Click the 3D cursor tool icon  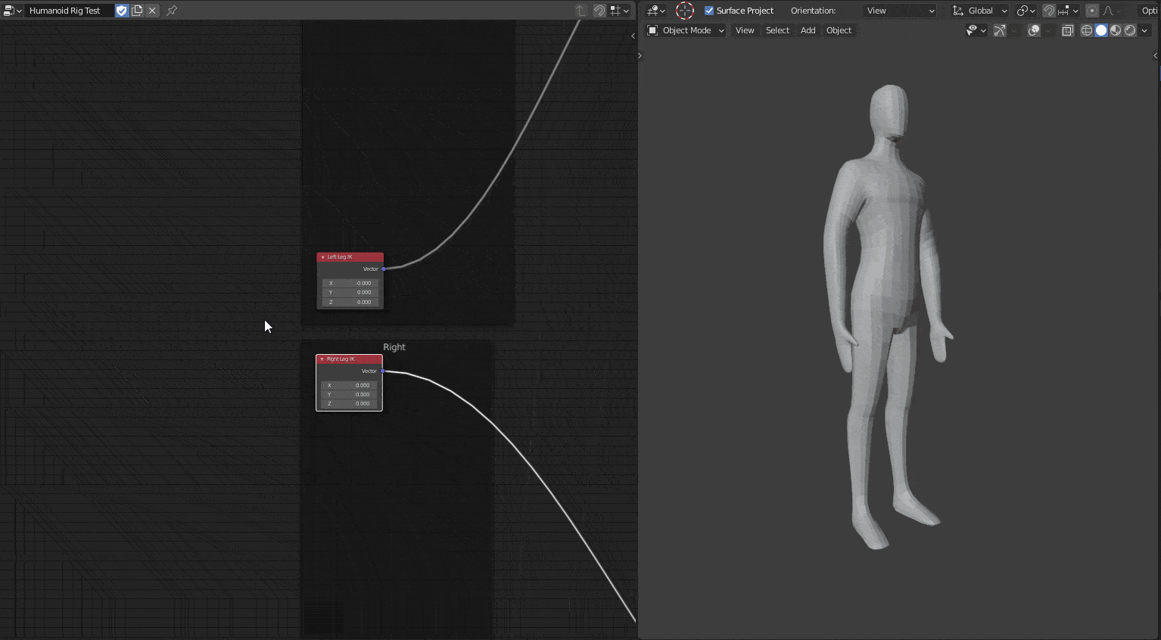coord(685,11)
